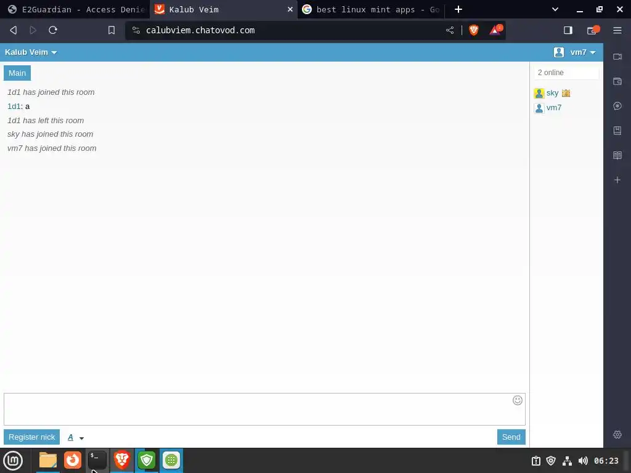Go back to previous page

[14, 30]
